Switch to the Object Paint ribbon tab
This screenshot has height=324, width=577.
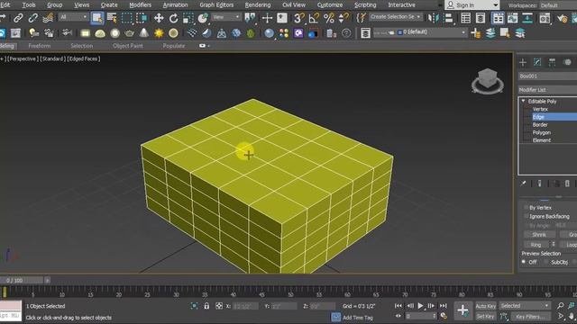click(128, 46)
